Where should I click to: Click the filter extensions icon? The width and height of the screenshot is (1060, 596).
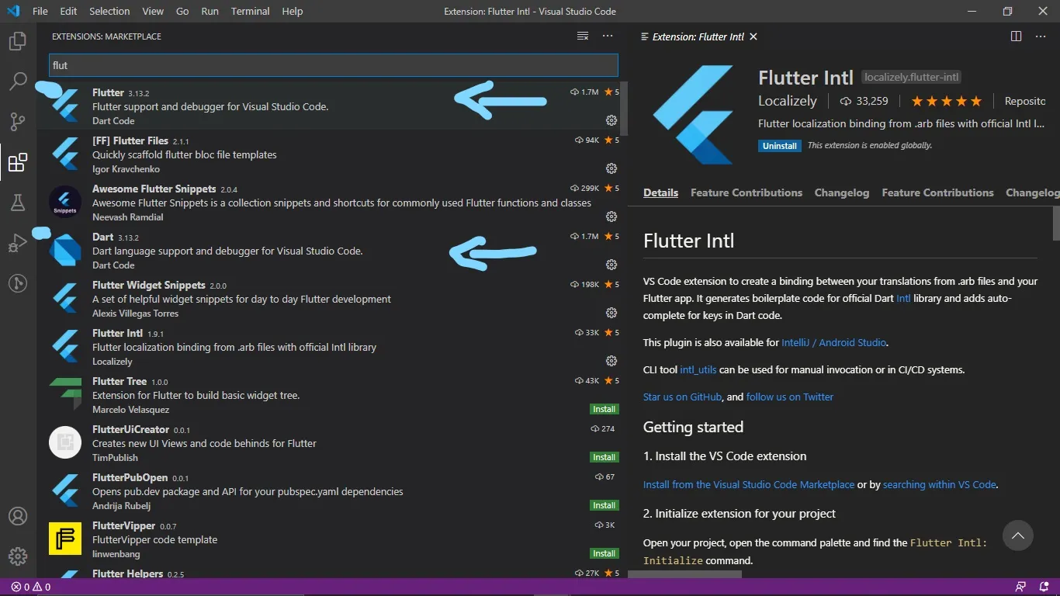pos(583,36)
